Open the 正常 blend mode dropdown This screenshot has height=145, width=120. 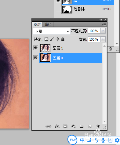[x=52, y=31]
